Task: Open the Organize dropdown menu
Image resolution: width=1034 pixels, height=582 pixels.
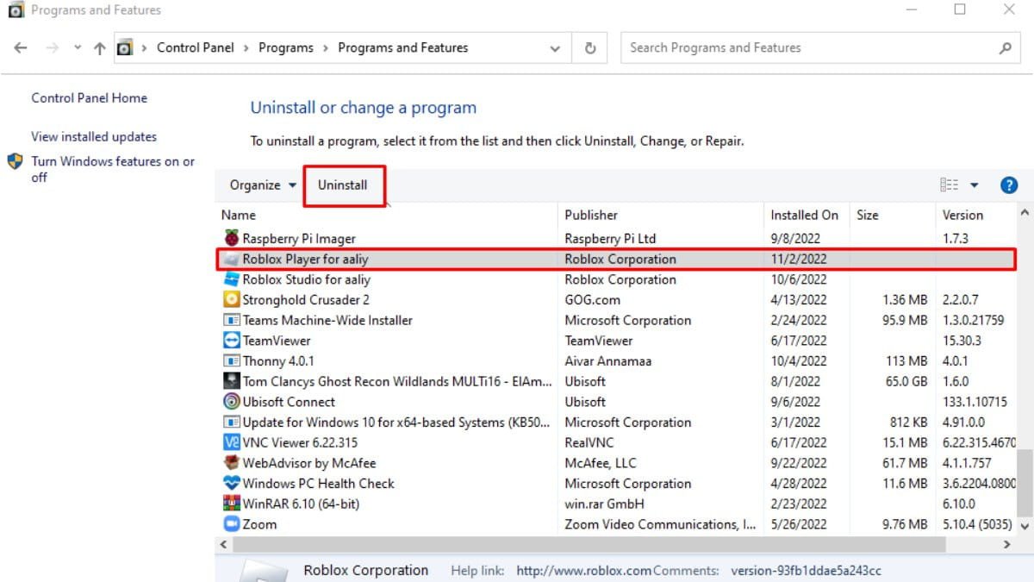Action: click(x=263, y=185)
